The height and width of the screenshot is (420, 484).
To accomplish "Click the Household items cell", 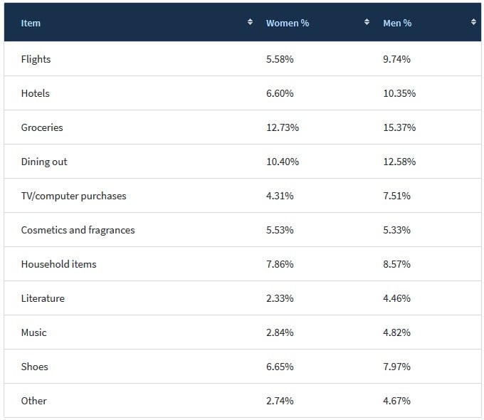I will (58, 264).
